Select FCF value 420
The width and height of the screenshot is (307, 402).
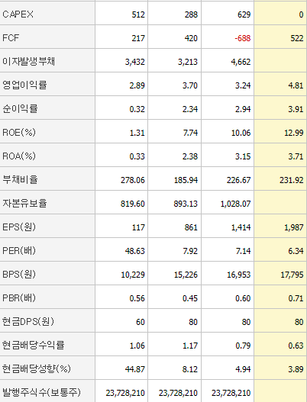pyautogui.click(x=191, y=38)
